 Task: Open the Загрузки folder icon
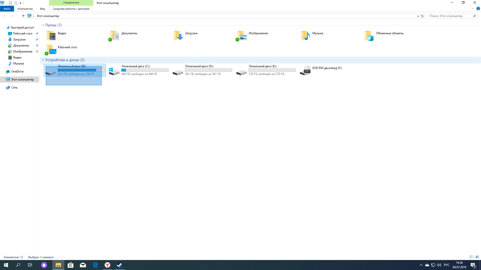[178, 36]
